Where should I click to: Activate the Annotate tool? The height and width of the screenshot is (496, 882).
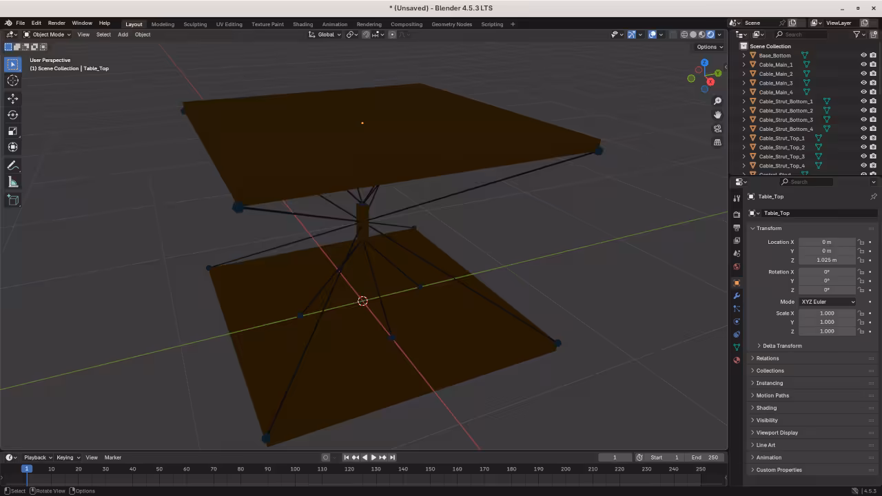coord(13,166)
